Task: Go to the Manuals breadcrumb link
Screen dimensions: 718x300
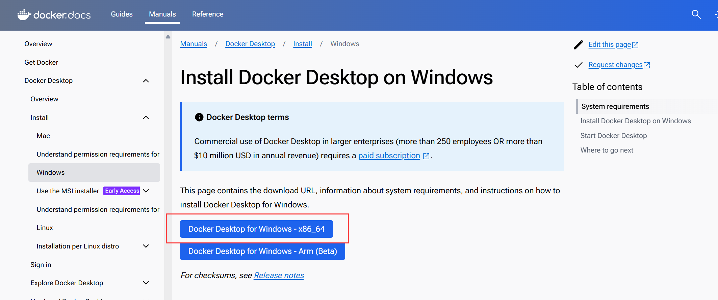Action: pos(194,44)
